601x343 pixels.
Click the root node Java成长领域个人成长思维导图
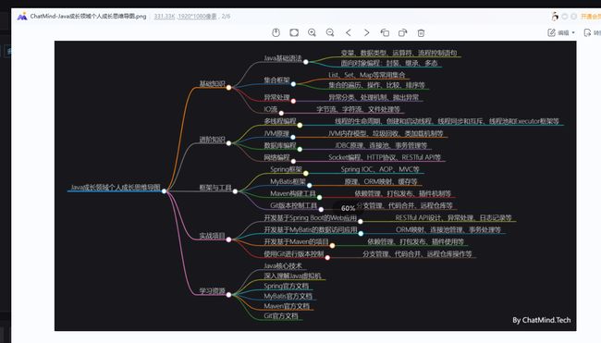point(116,188)
